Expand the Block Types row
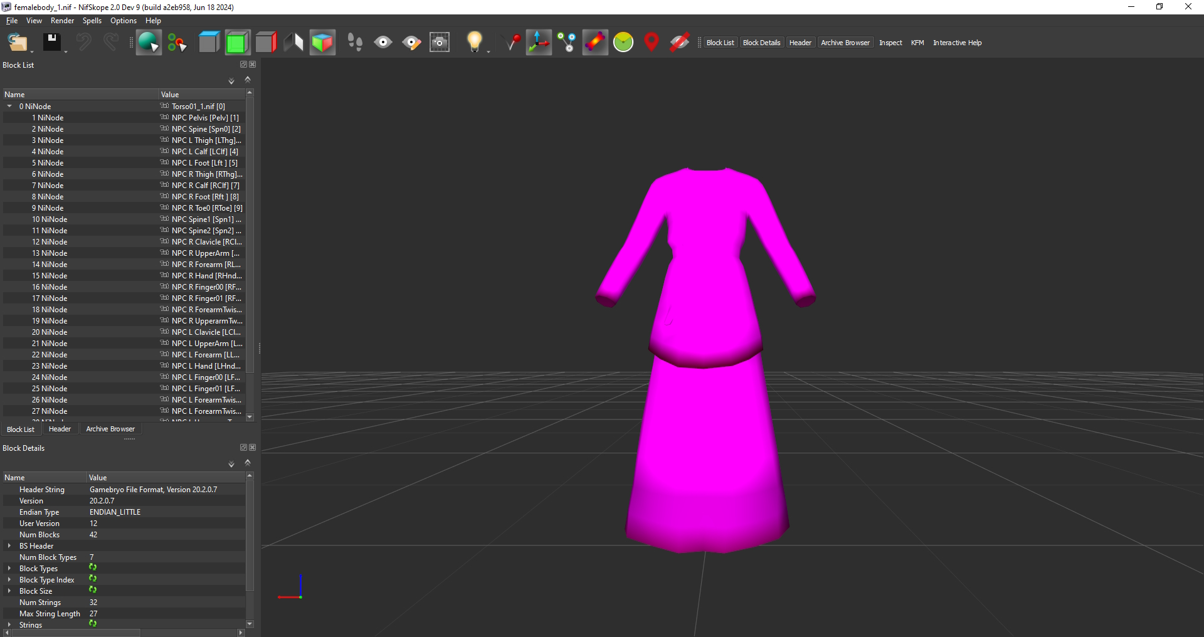The width and height of the screenshot is (1204, 637). (x=9, y=569)
